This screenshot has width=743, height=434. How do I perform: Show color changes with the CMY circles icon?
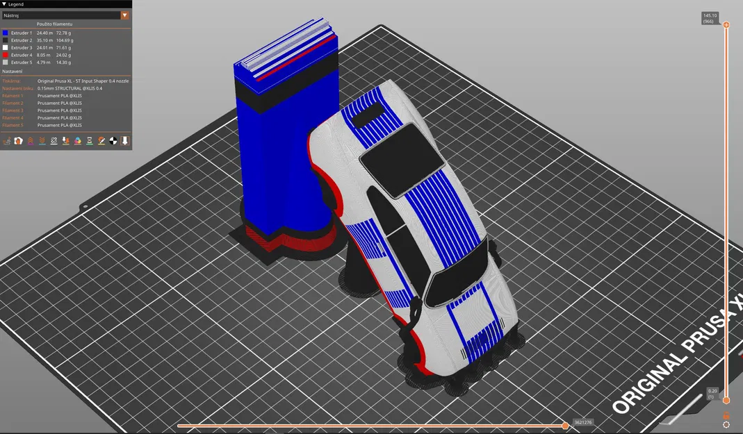(x=77, y=140)
